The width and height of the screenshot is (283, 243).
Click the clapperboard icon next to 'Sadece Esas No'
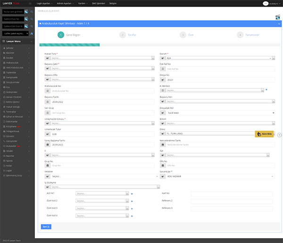(26, 19)
